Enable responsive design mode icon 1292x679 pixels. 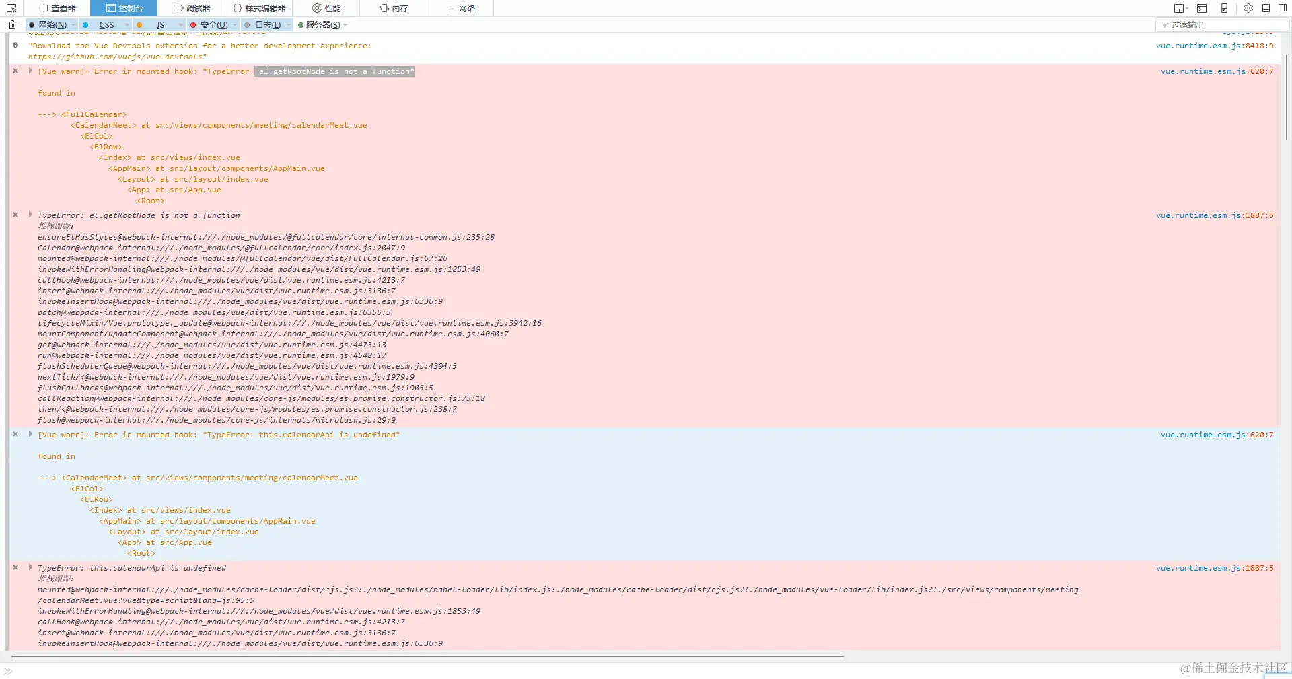pos(1224,8)
